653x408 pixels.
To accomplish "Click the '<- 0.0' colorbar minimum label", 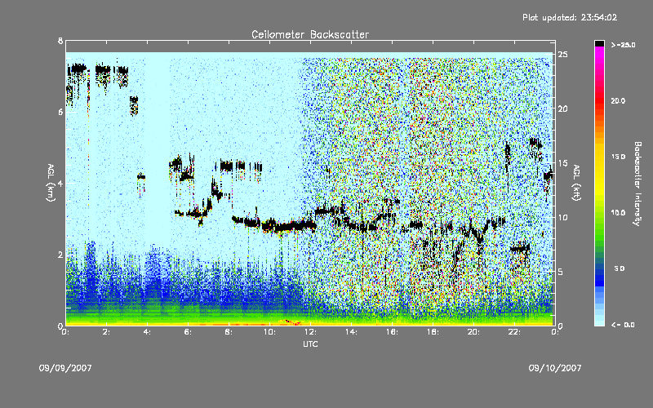I will (623, 325).
